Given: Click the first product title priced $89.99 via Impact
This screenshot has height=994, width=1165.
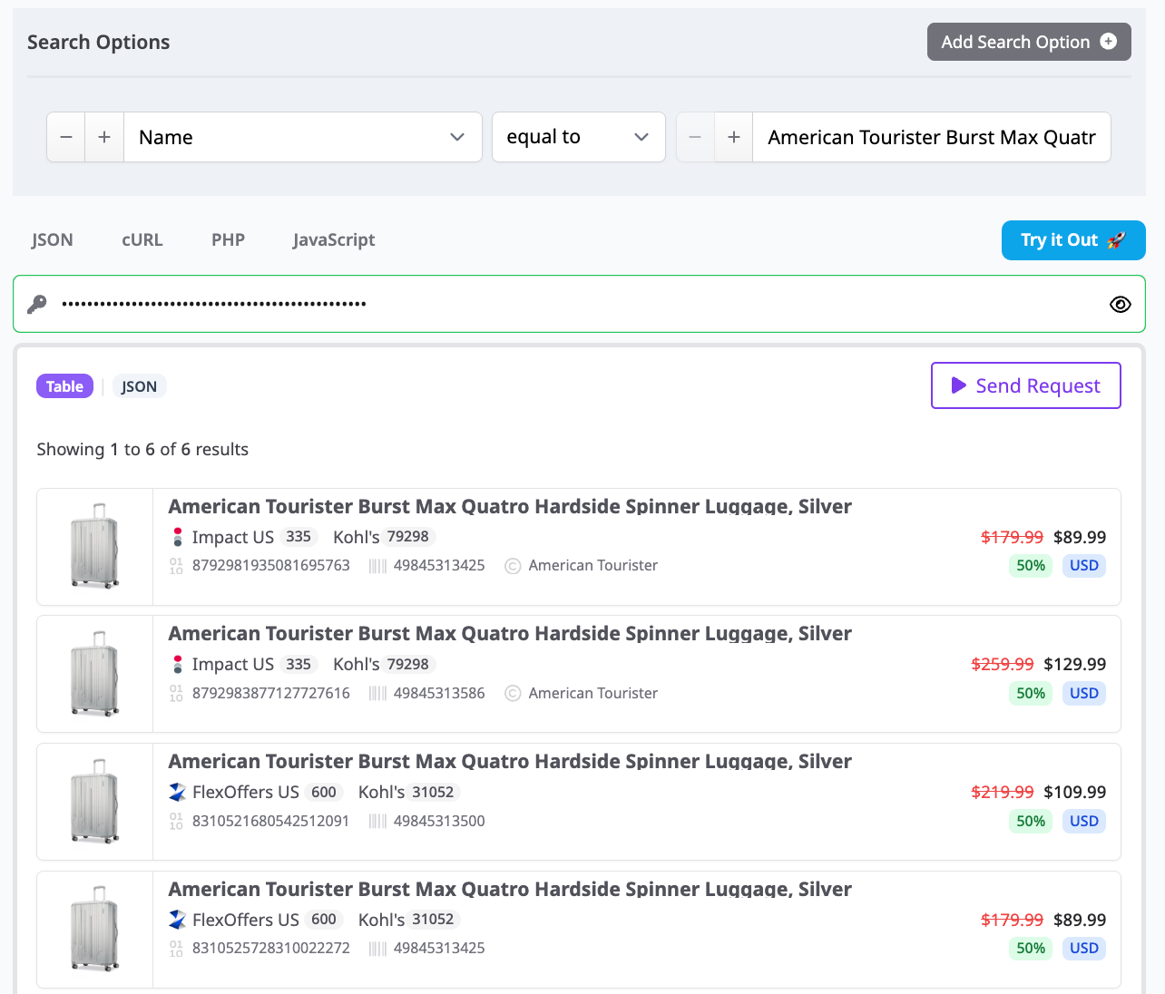Looking at the screenshot, I should click(510, 506).
